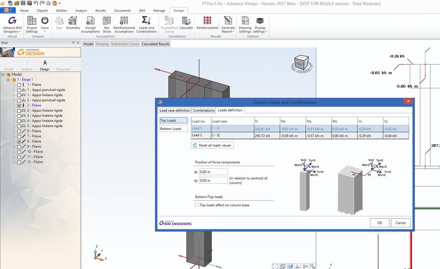
Task: Open Project Settings in the ribbon
Action: [32, 24]
